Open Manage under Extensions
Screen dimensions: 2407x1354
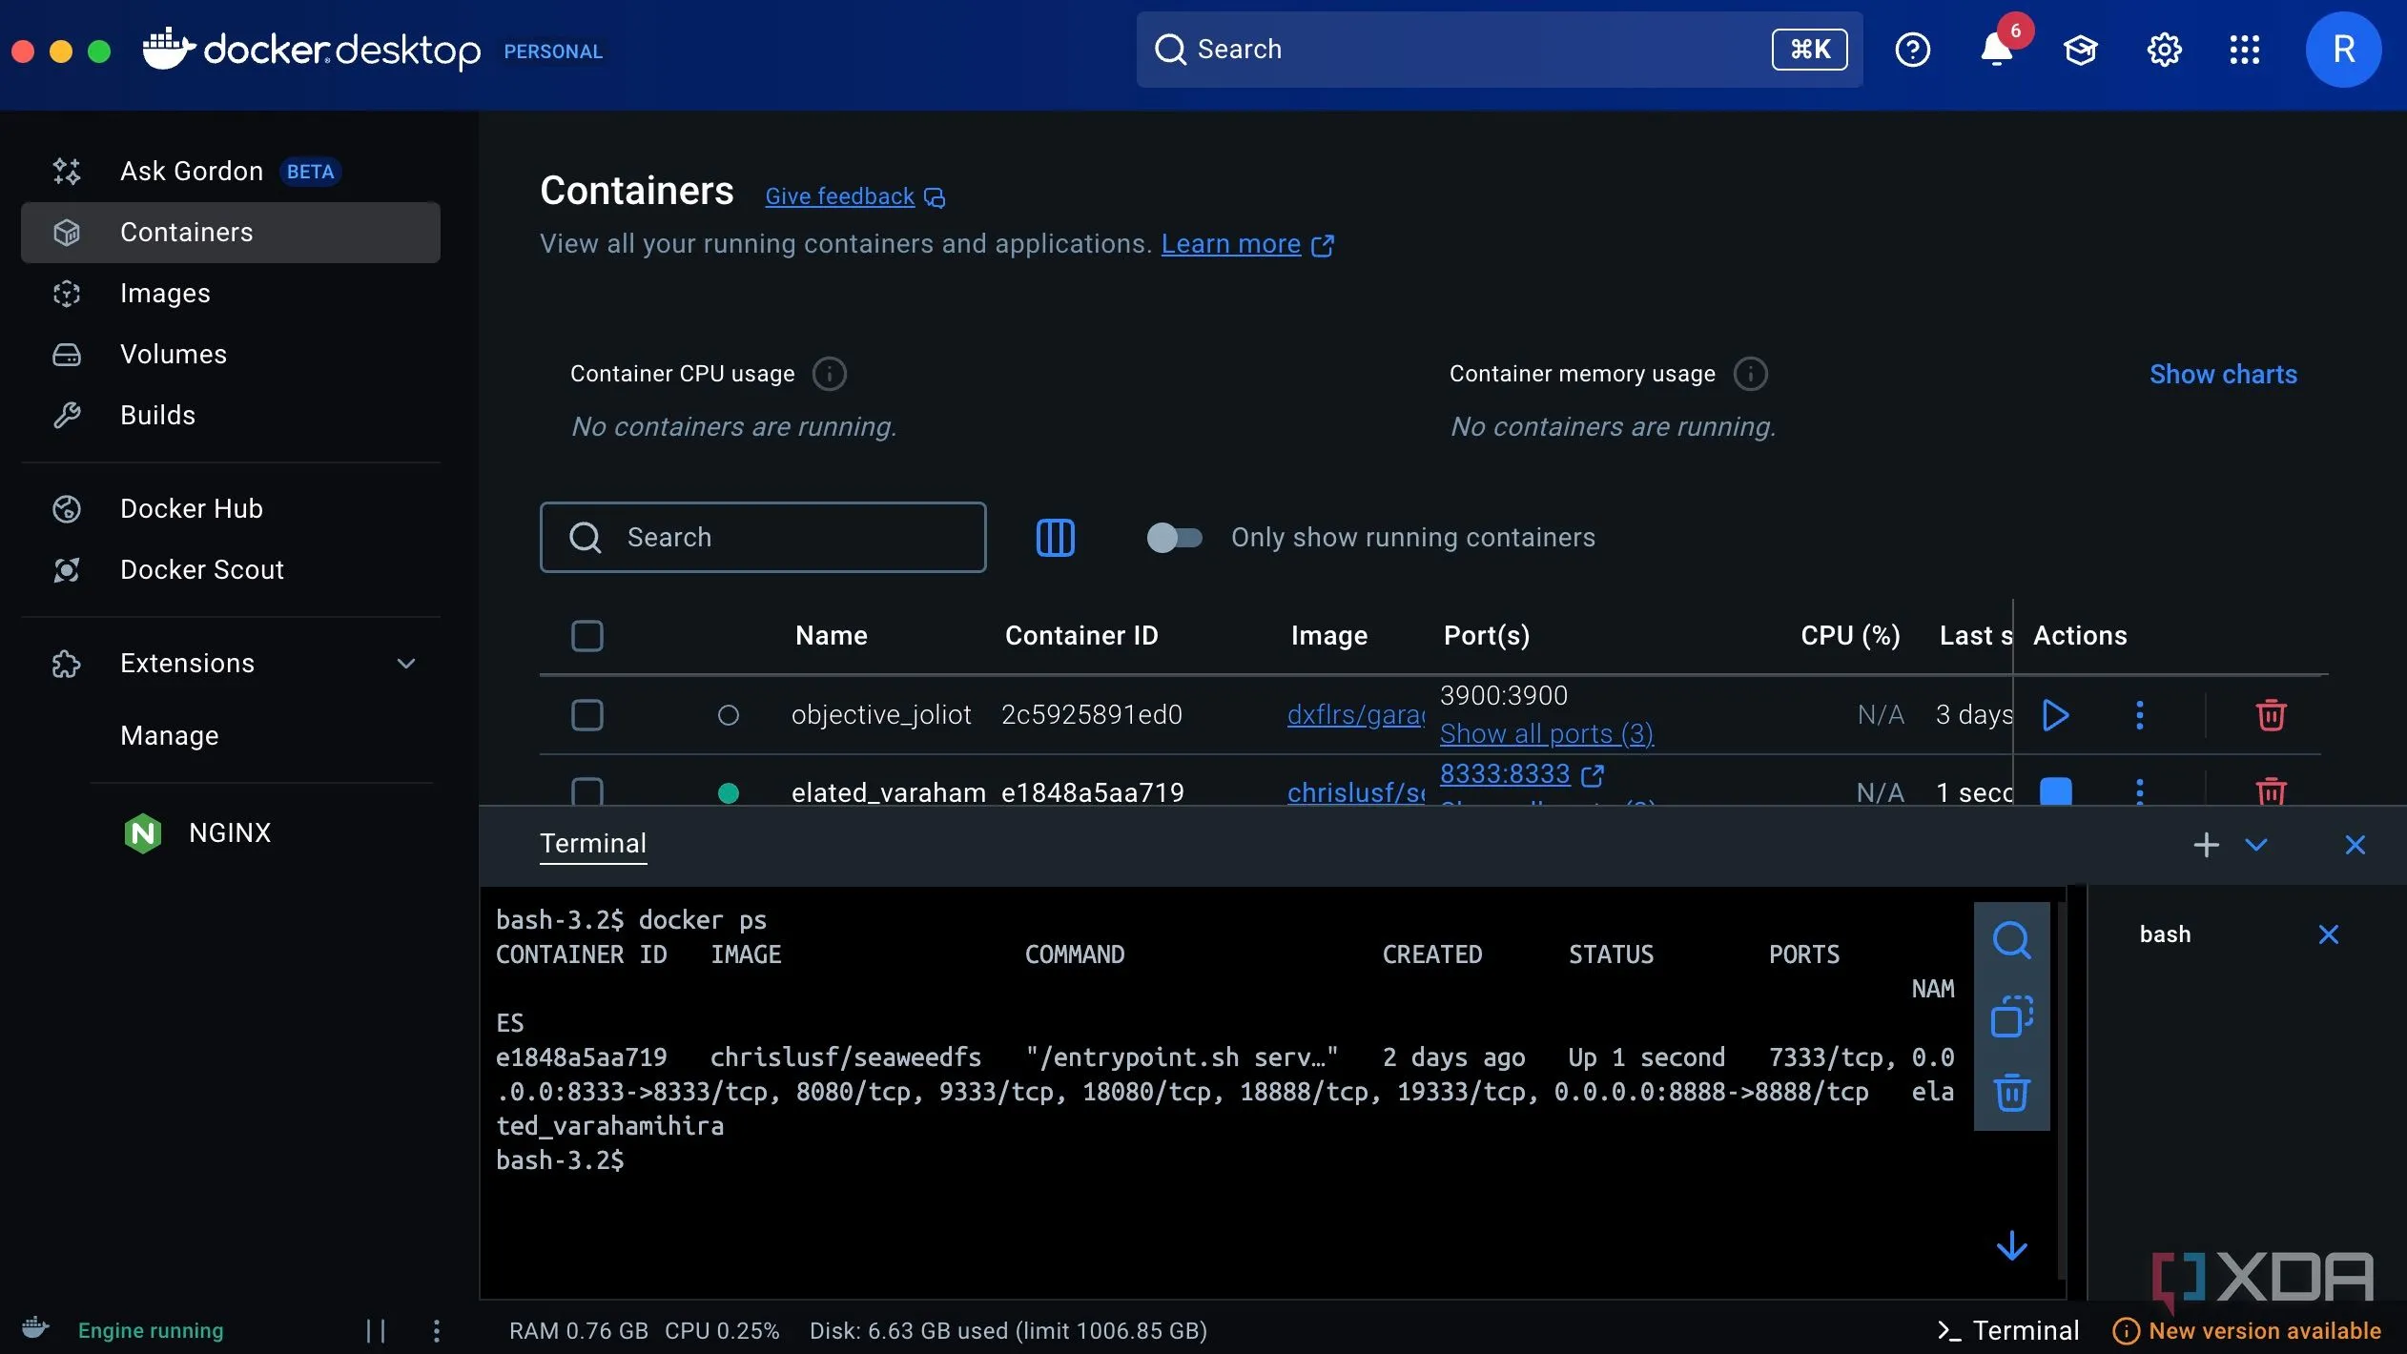(x=170, y=736)
